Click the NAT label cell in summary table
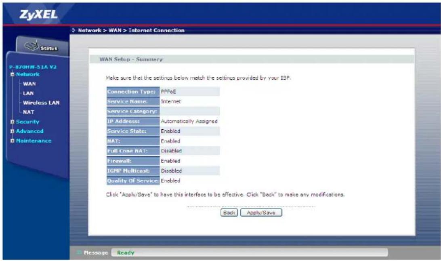Viewport: 441px width, 261px height. point(133,141)
